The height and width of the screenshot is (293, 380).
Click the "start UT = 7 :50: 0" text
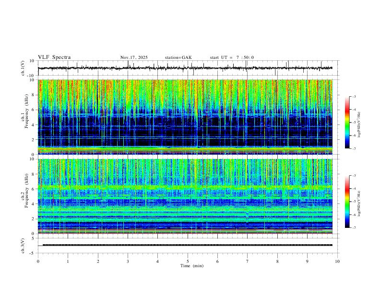232,57
